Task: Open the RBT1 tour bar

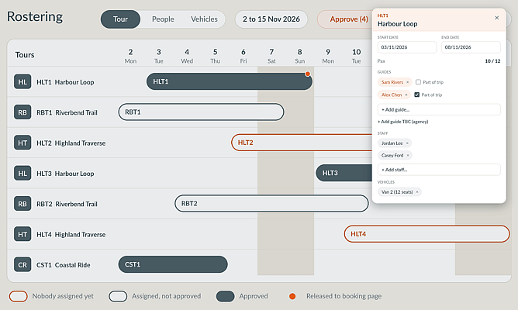Action: [x=201, y=112]
